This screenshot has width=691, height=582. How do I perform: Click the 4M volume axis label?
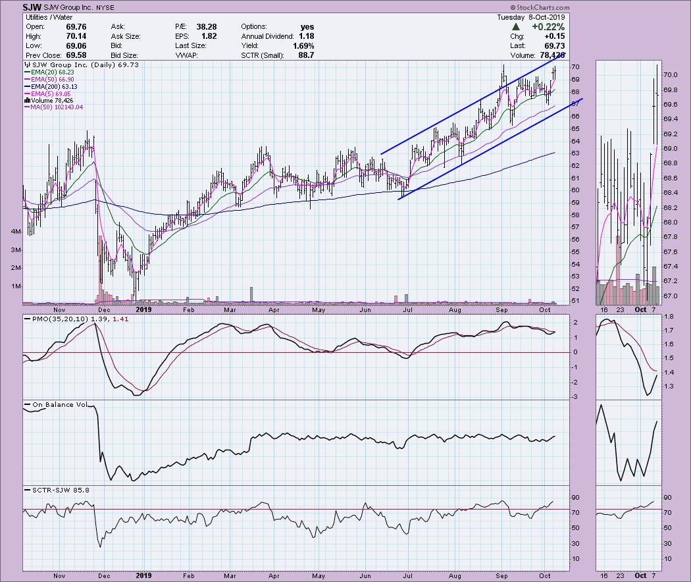15,232
